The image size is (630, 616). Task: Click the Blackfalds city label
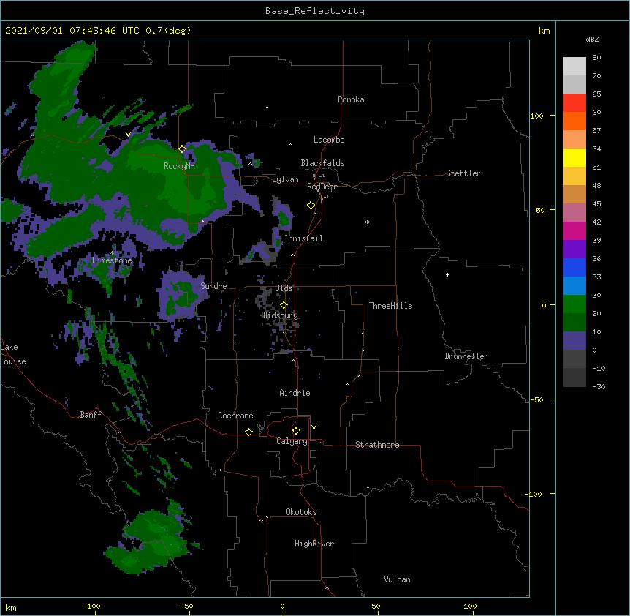(x=322, y=163)
